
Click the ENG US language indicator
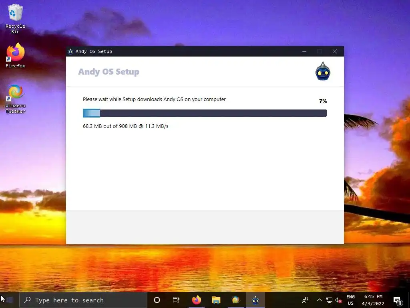pyautogui.click(x=350, y=300)
